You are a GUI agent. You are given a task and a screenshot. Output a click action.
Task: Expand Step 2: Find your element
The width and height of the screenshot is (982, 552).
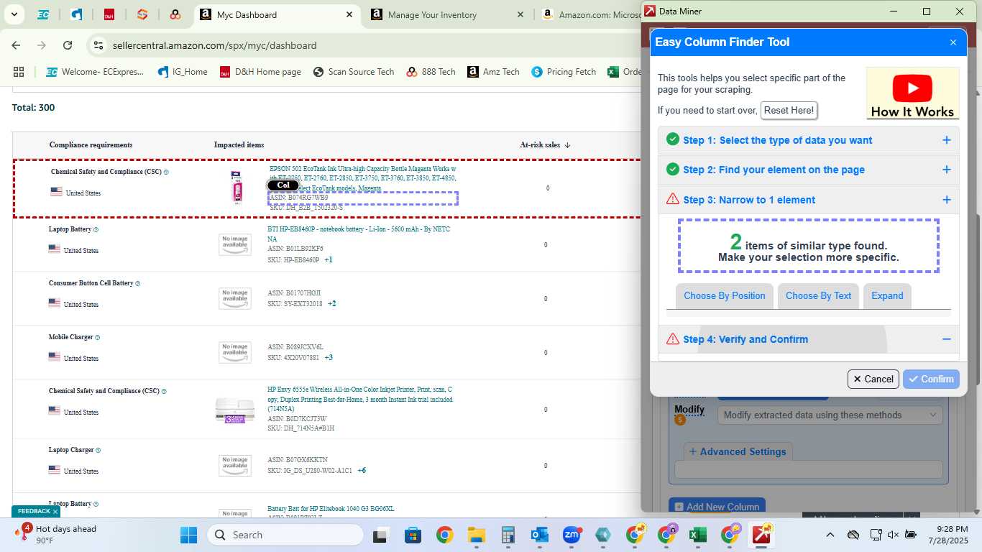tap(809, 170)
